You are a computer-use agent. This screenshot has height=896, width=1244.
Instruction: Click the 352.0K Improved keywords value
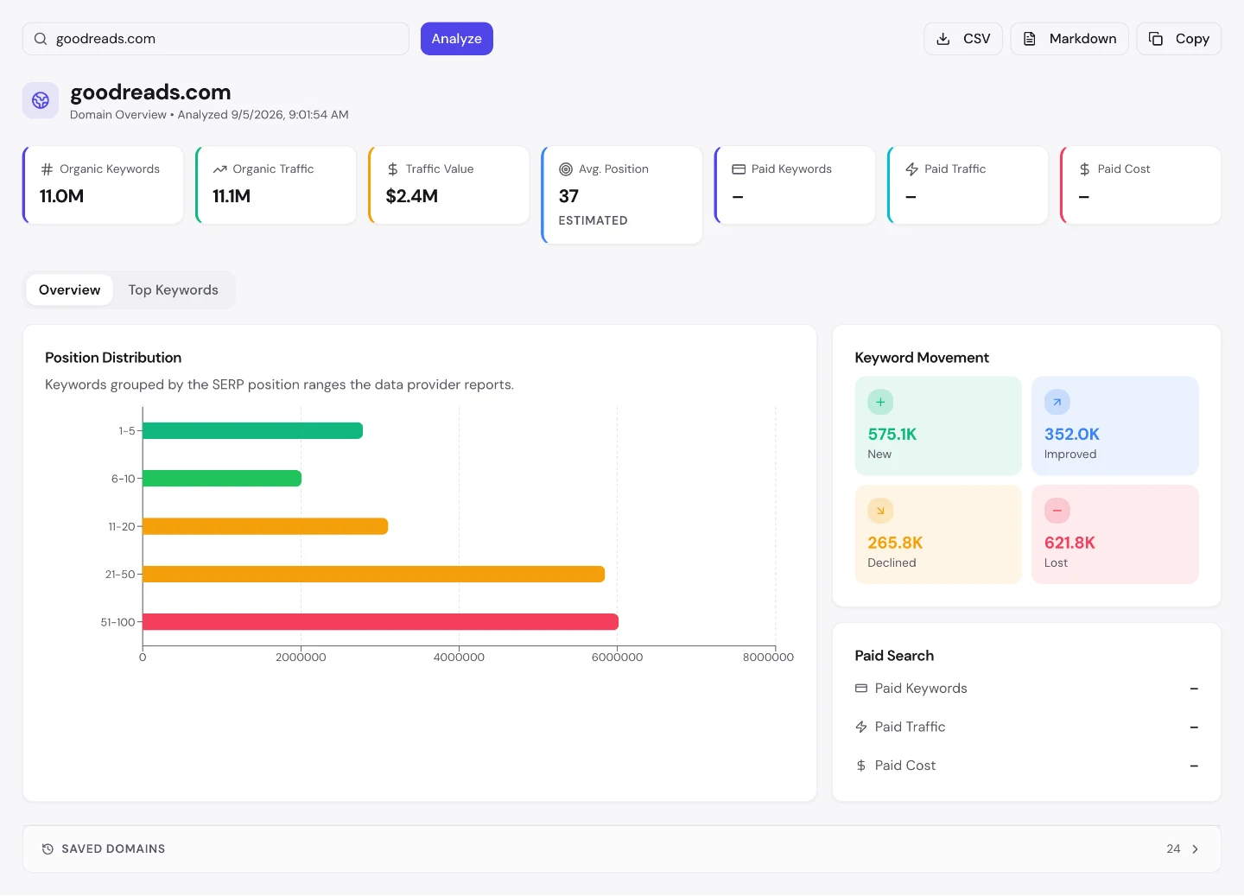click(x=1072, y=435)
